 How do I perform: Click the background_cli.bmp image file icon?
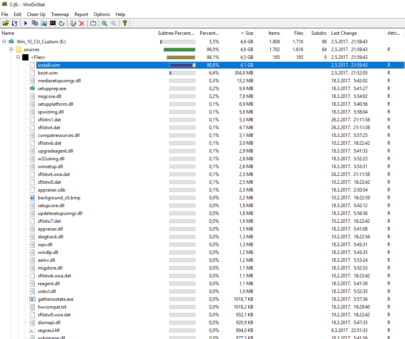32,198
